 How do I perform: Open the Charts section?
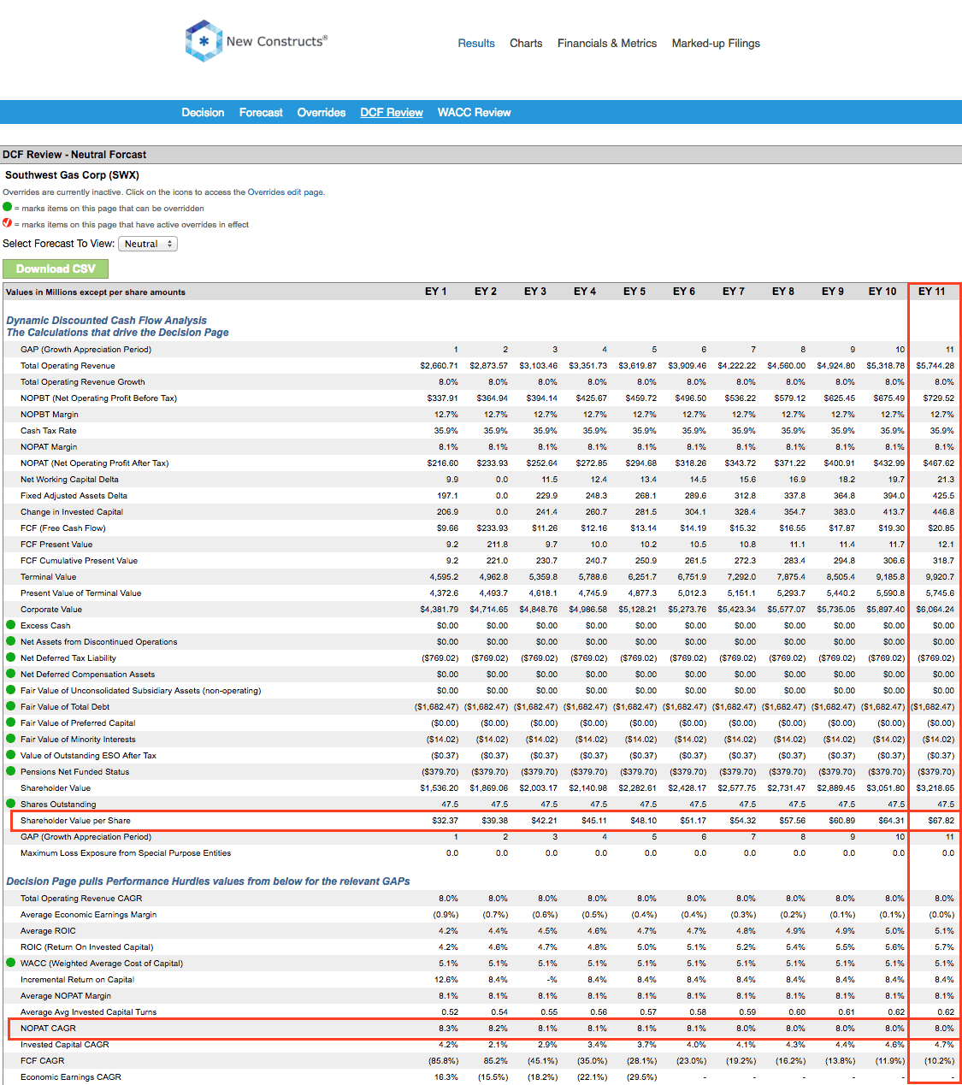coord(526,43)
